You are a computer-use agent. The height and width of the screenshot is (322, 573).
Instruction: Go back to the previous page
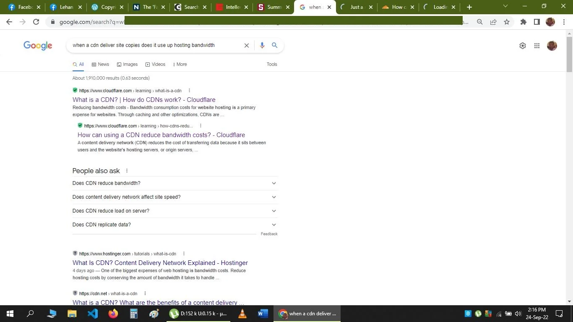(x=9, y=22)
